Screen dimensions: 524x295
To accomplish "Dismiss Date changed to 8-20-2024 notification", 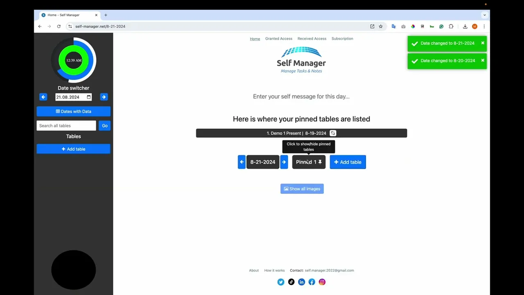I will pyautogui.click(x=483, y=60).
